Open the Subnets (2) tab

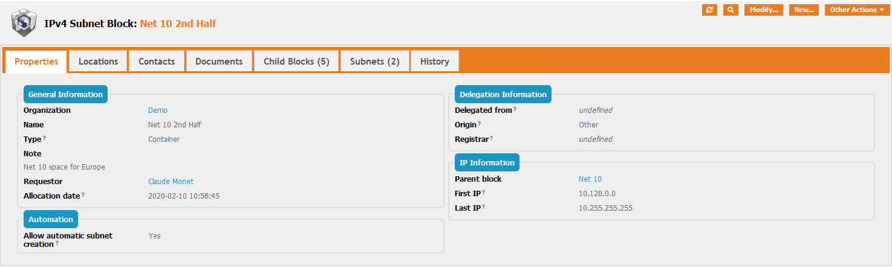pyautogui.click(x=375, y=61)
